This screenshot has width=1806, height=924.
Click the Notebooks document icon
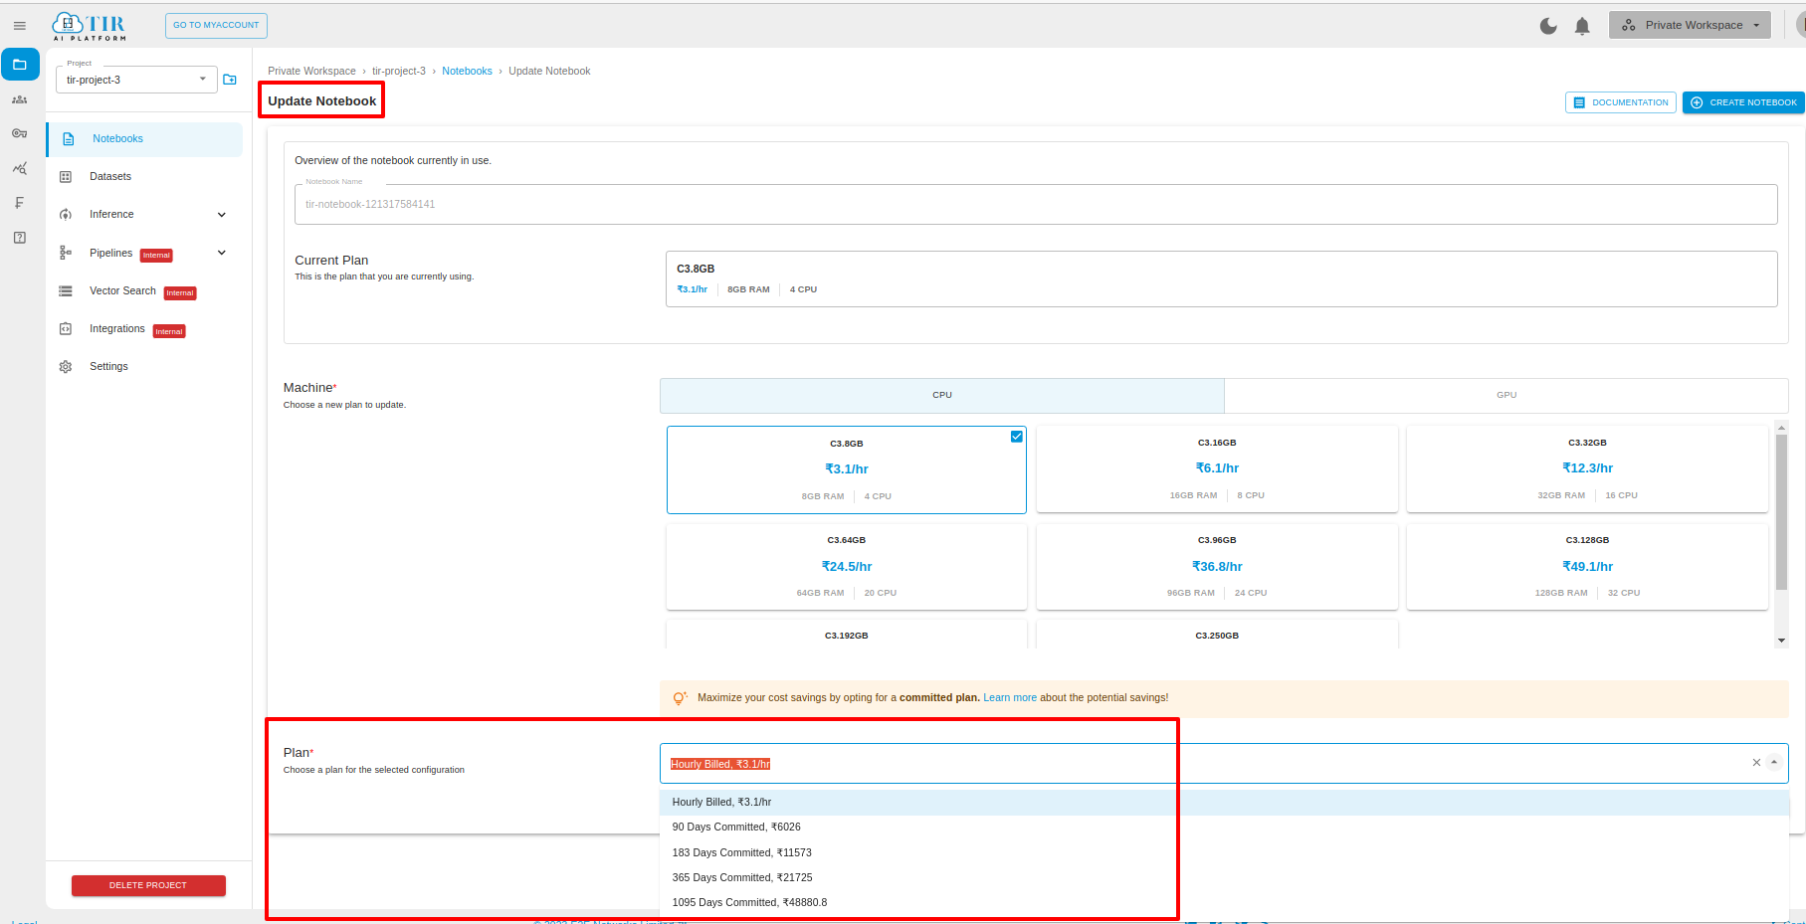(x=68, y=139)
